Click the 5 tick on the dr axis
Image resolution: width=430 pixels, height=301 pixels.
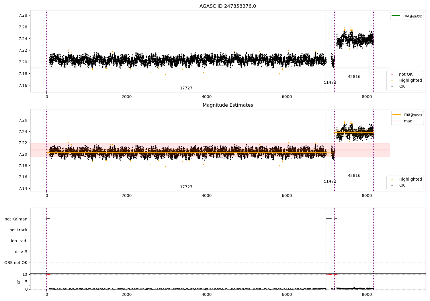pos(26,282)
